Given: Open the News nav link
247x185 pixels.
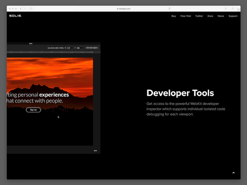Looking at the screenshot, I should coord(221,16).
